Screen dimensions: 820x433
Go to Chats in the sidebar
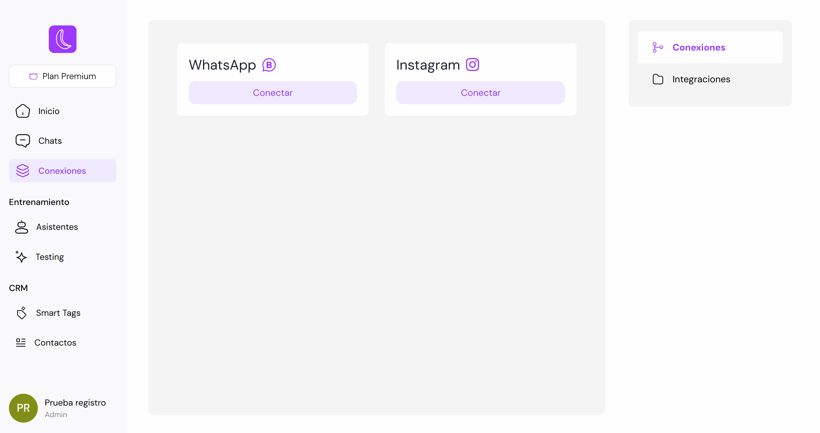(50, 141)
